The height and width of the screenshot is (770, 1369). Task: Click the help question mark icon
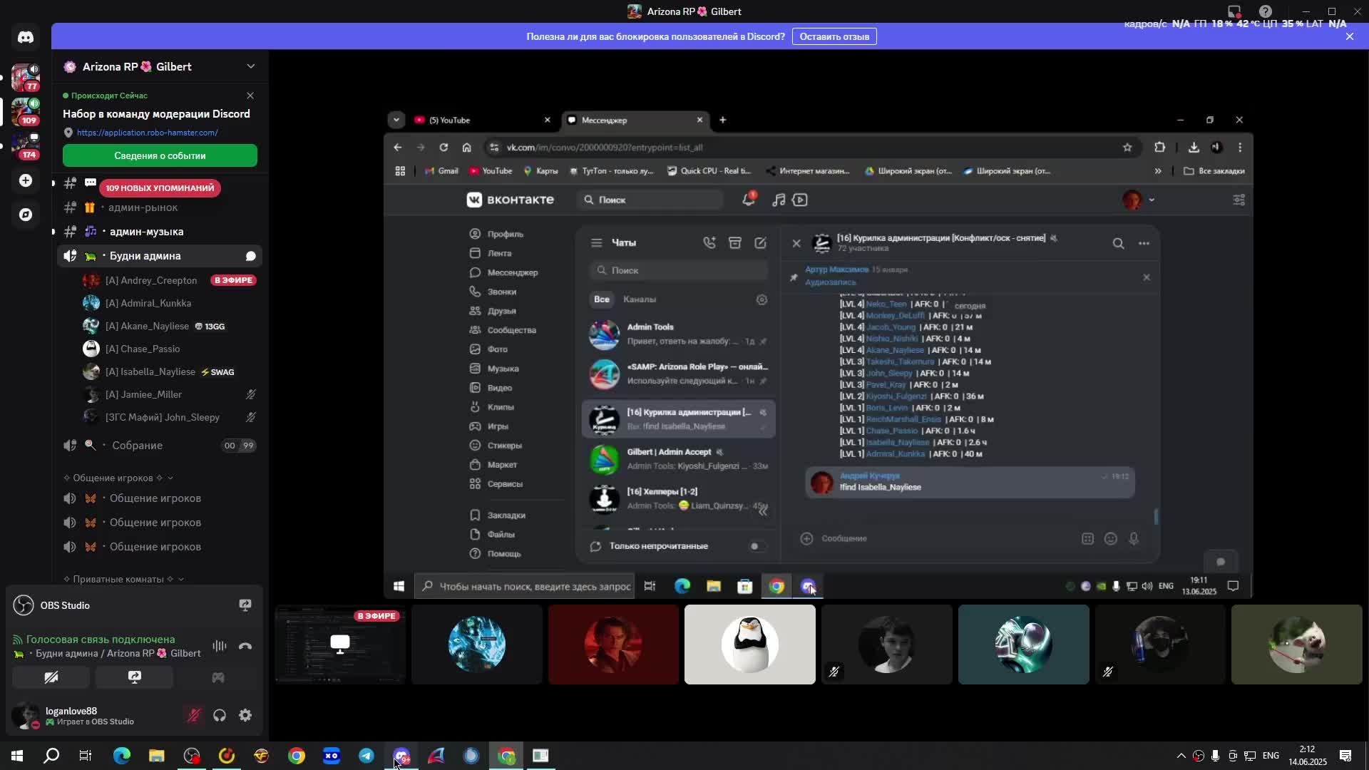coord(1266,11)
